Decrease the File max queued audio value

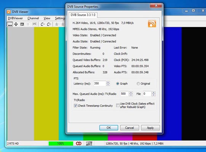pyautogui.click(x=153, y=95)
